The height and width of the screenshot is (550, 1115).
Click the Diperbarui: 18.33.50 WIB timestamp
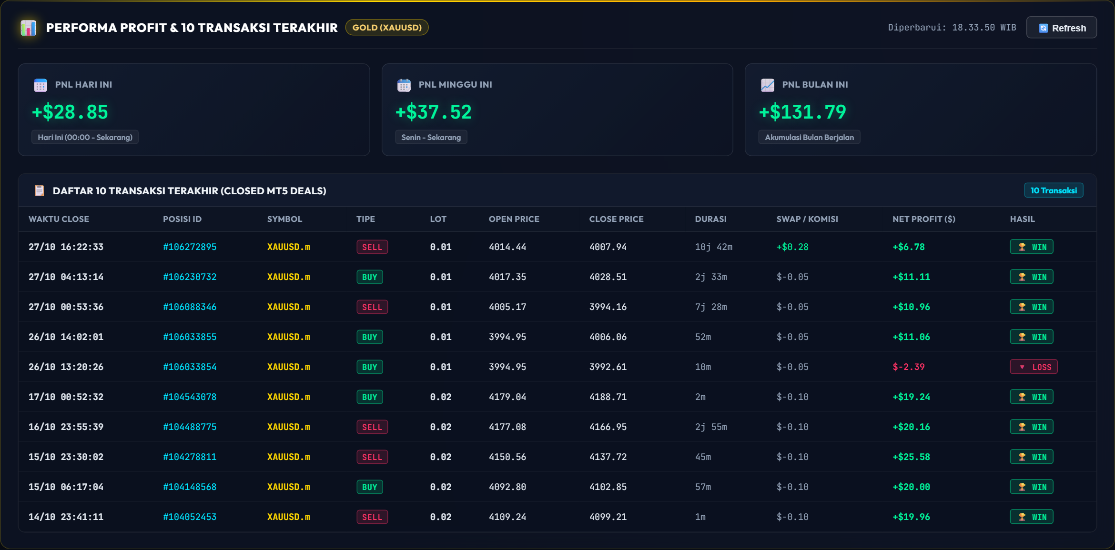pos(952,27)
